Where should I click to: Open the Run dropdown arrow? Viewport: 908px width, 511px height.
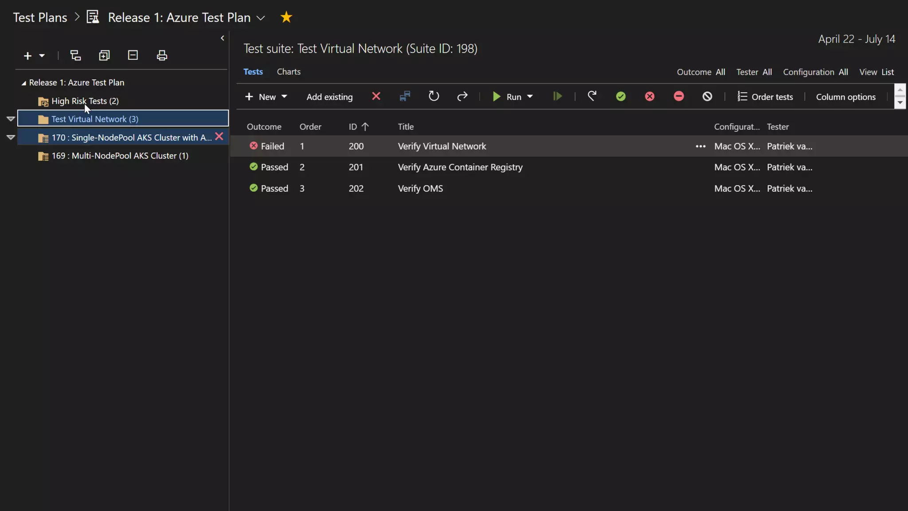pyautogui.click(x=530, y=97)
